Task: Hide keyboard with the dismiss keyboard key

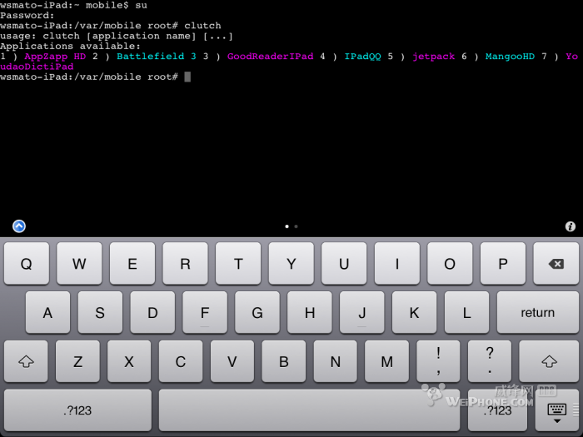Action: (556, 410)
